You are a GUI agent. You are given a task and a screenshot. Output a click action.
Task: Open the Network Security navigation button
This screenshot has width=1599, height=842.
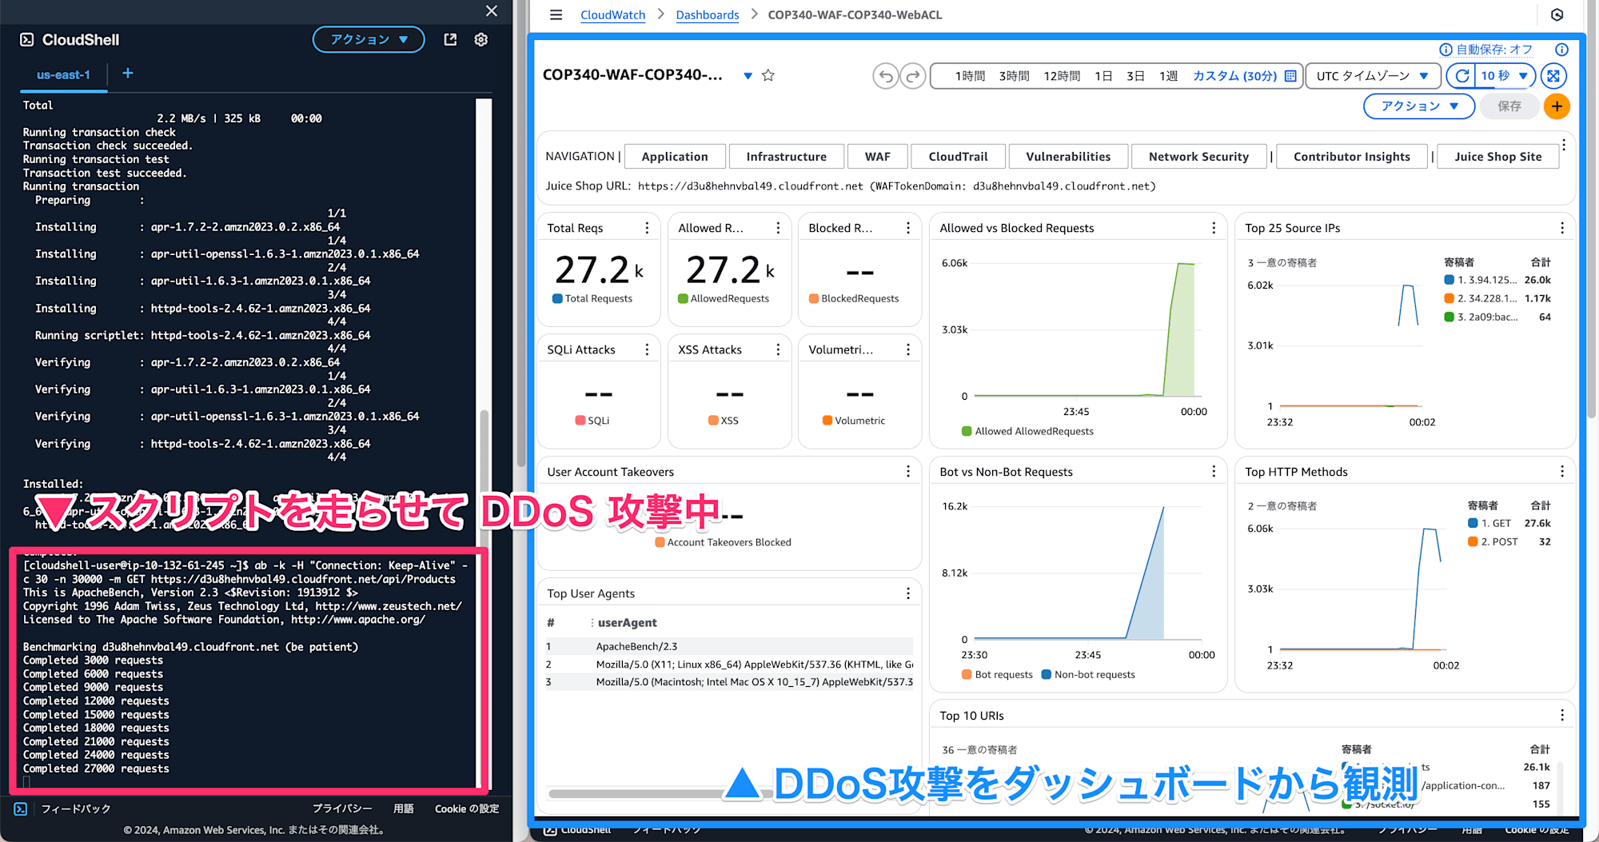pos(1198,157)
